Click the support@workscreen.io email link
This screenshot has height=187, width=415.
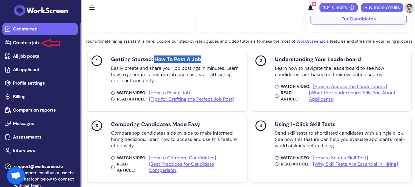[38, 167]
